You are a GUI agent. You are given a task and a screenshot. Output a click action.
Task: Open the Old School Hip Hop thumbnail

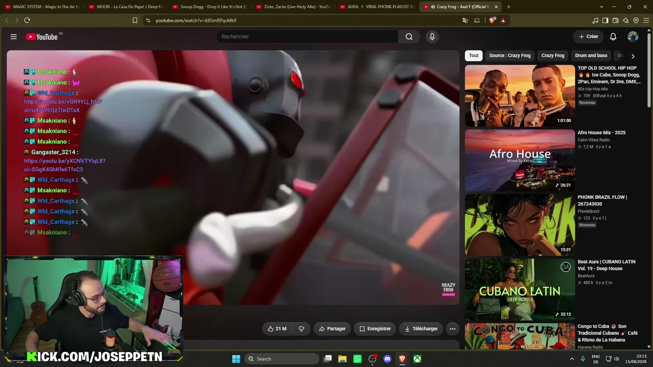520,96
